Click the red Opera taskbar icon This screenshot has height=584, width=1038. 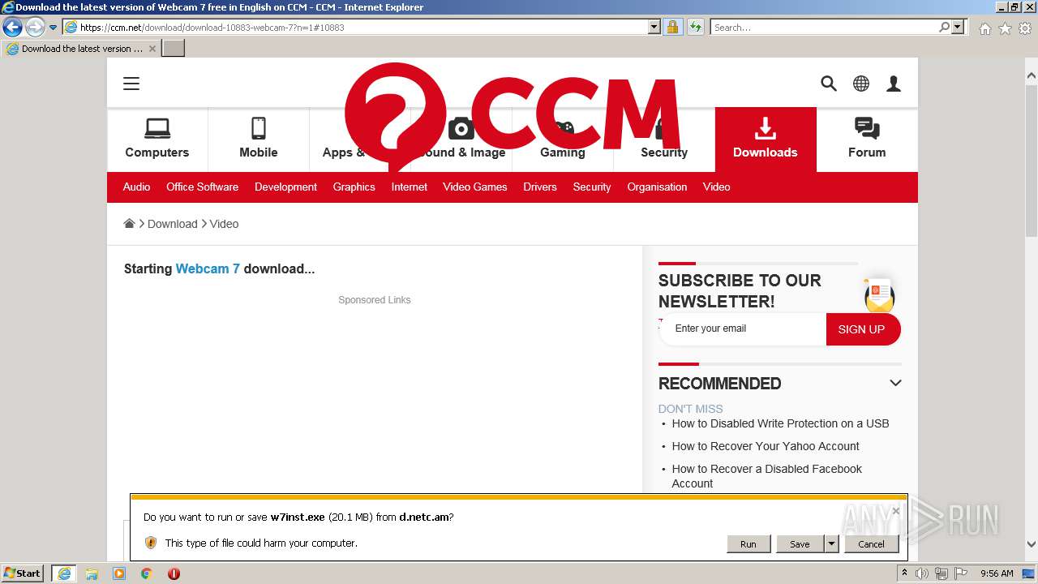[174, 573]
